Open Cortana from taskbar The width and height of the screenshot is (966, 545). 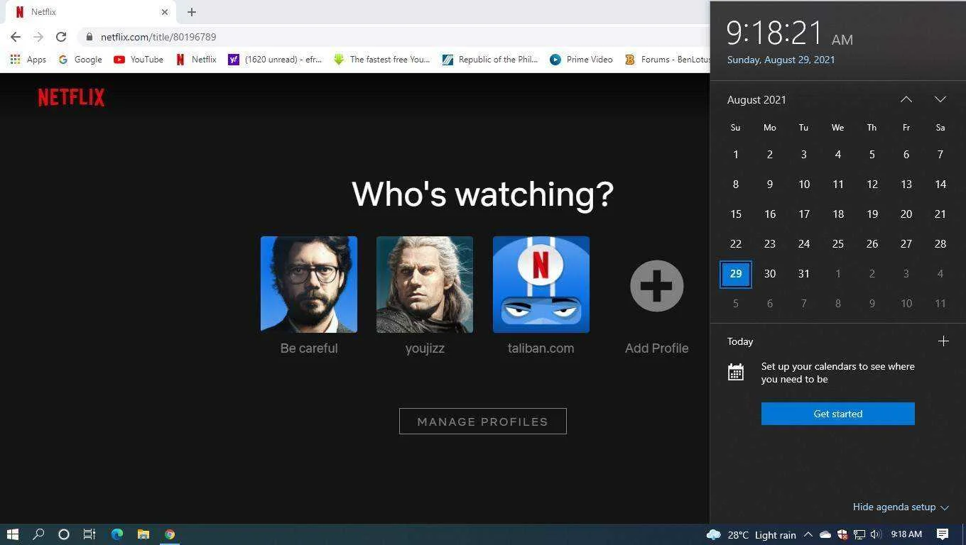(x=64, y=534)
